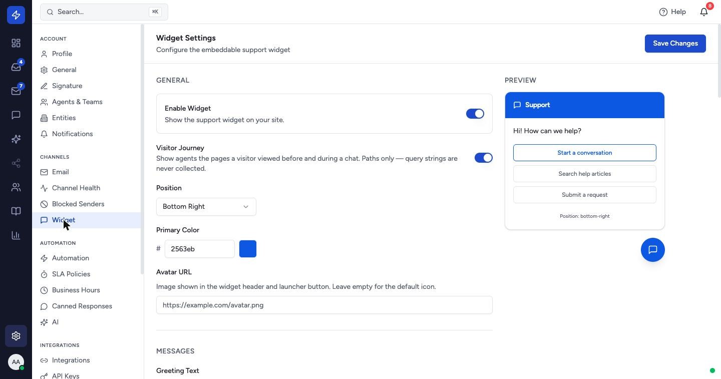Focus the Primary Color hex input field
The image size is (721, 379).
click(x=200, y=249)
